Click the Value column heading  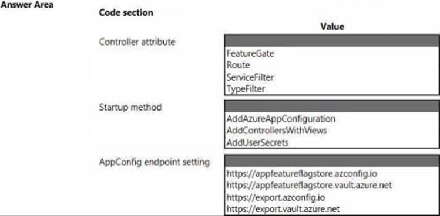[x=332, y=26]
